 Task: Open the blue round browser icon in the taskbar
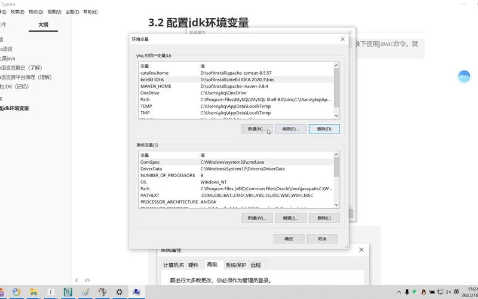point(17,292)
